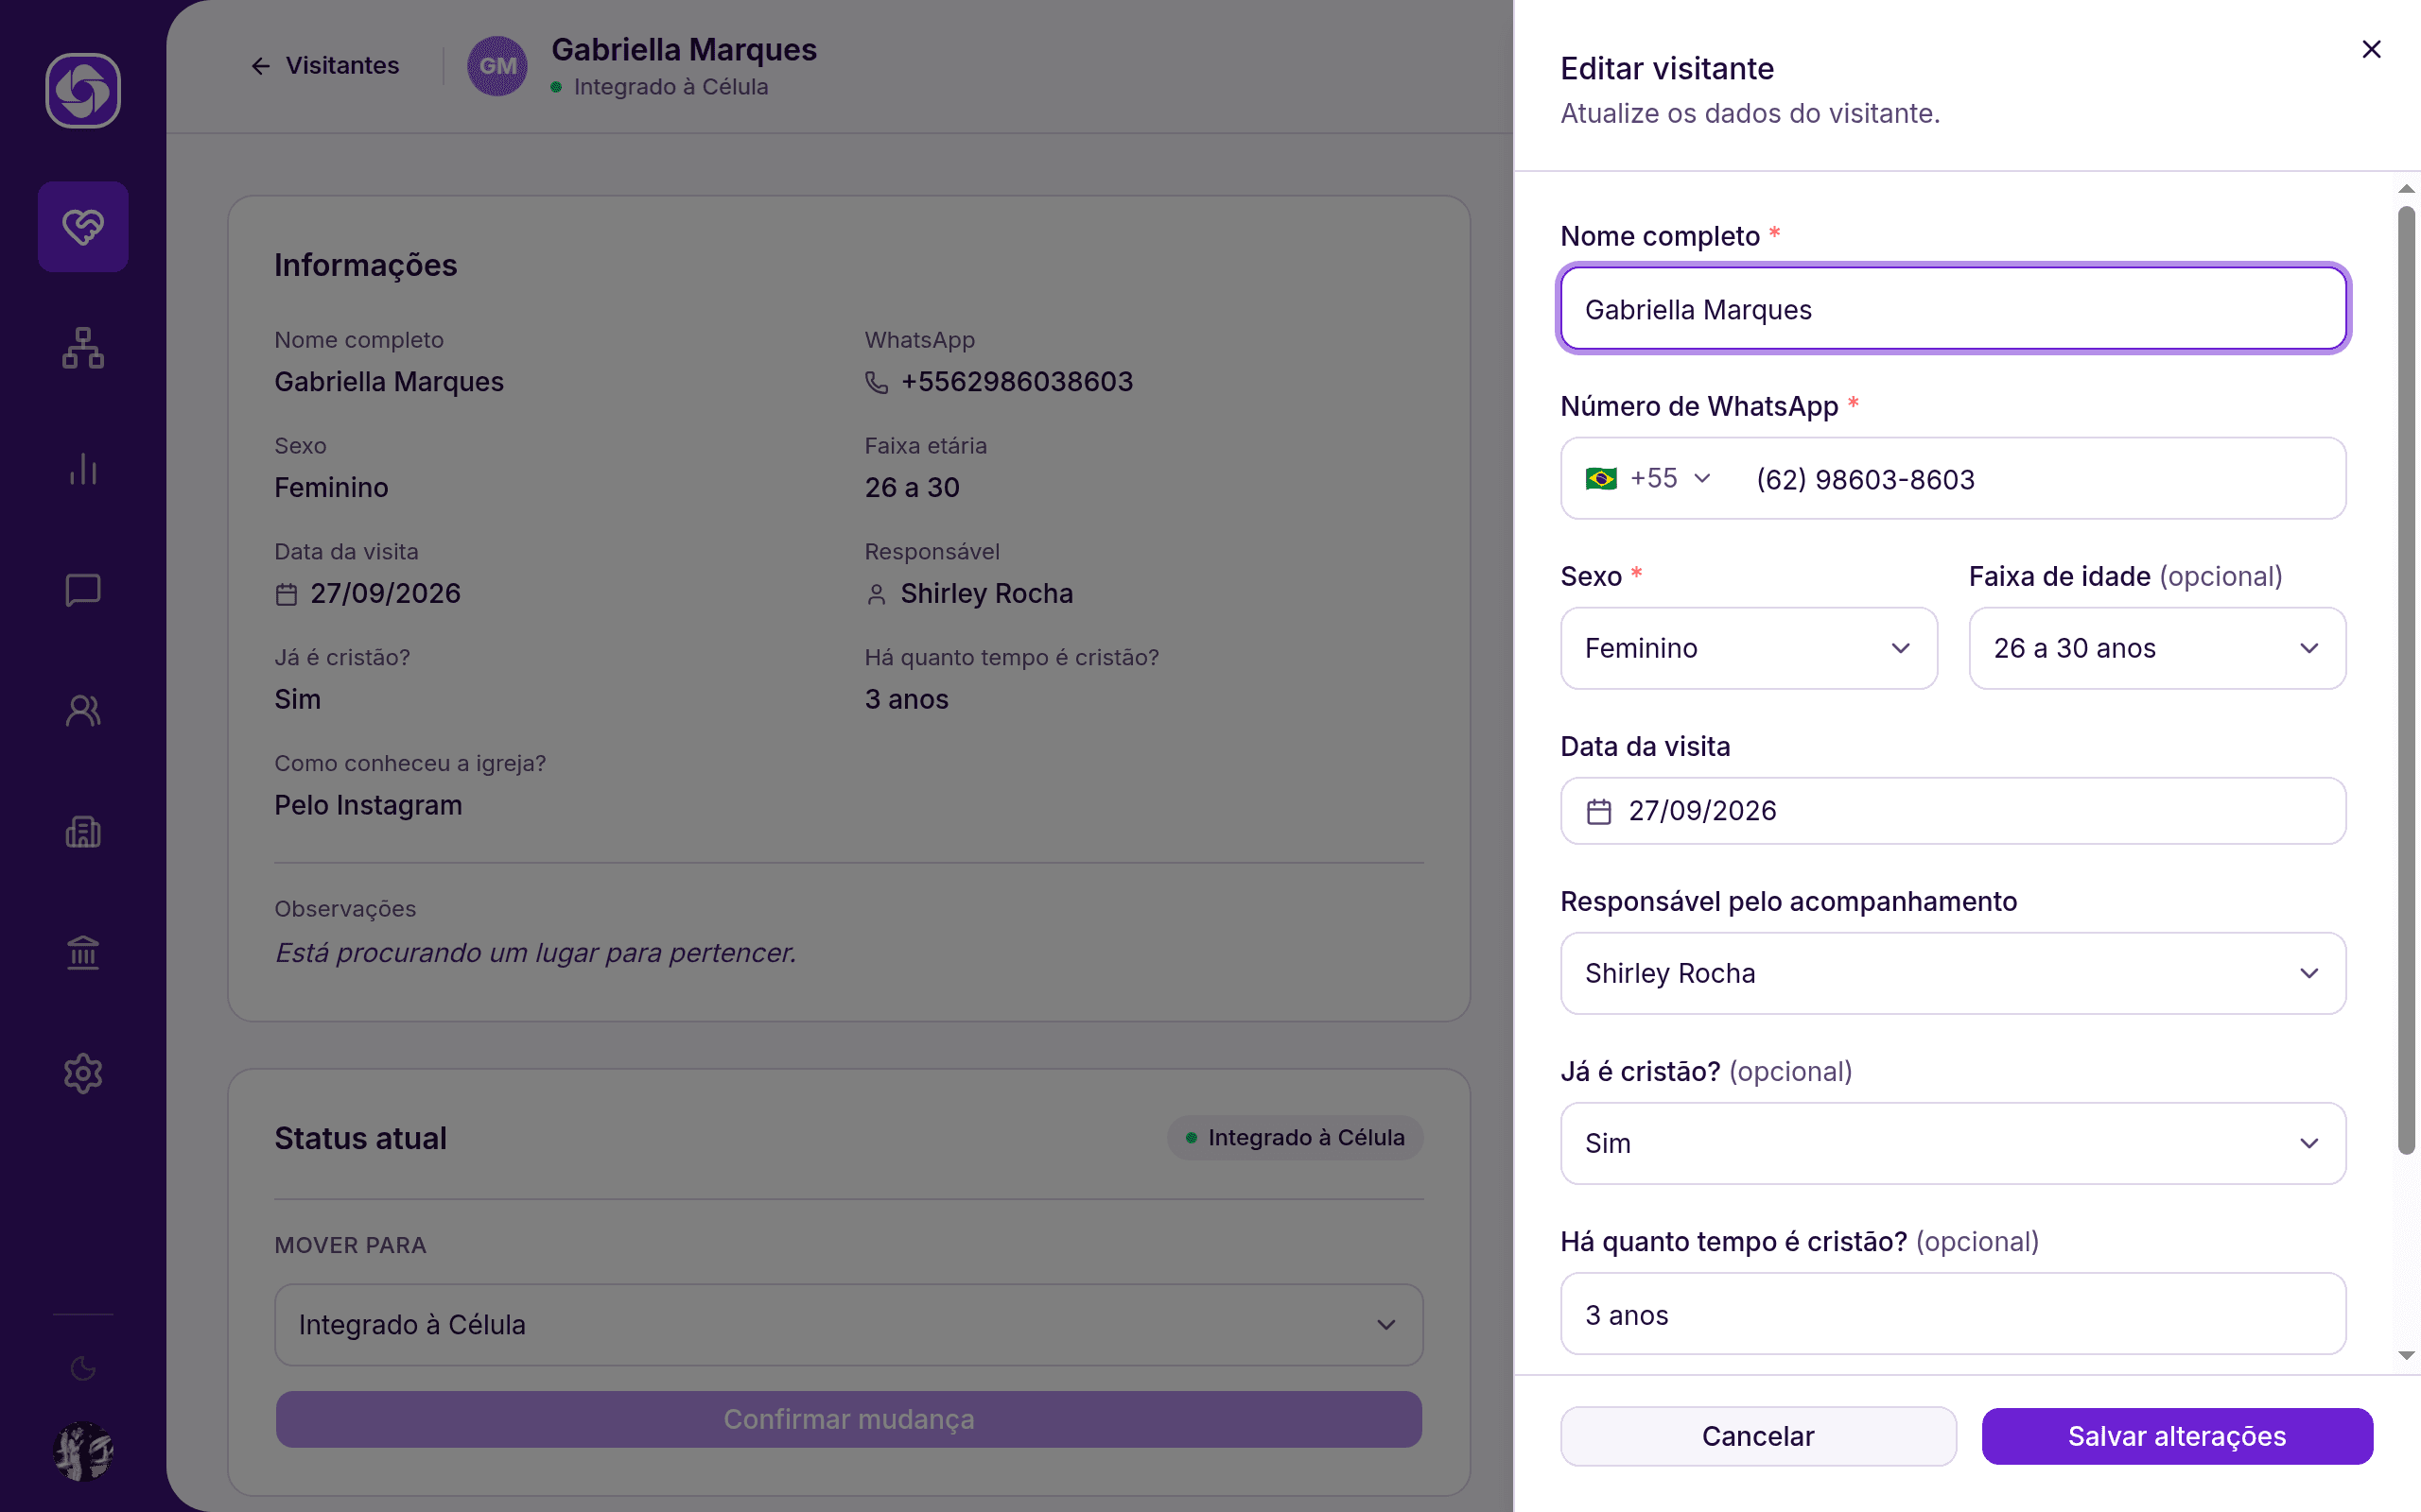Click Salvar alterações button

[x=2177, y=1436]
